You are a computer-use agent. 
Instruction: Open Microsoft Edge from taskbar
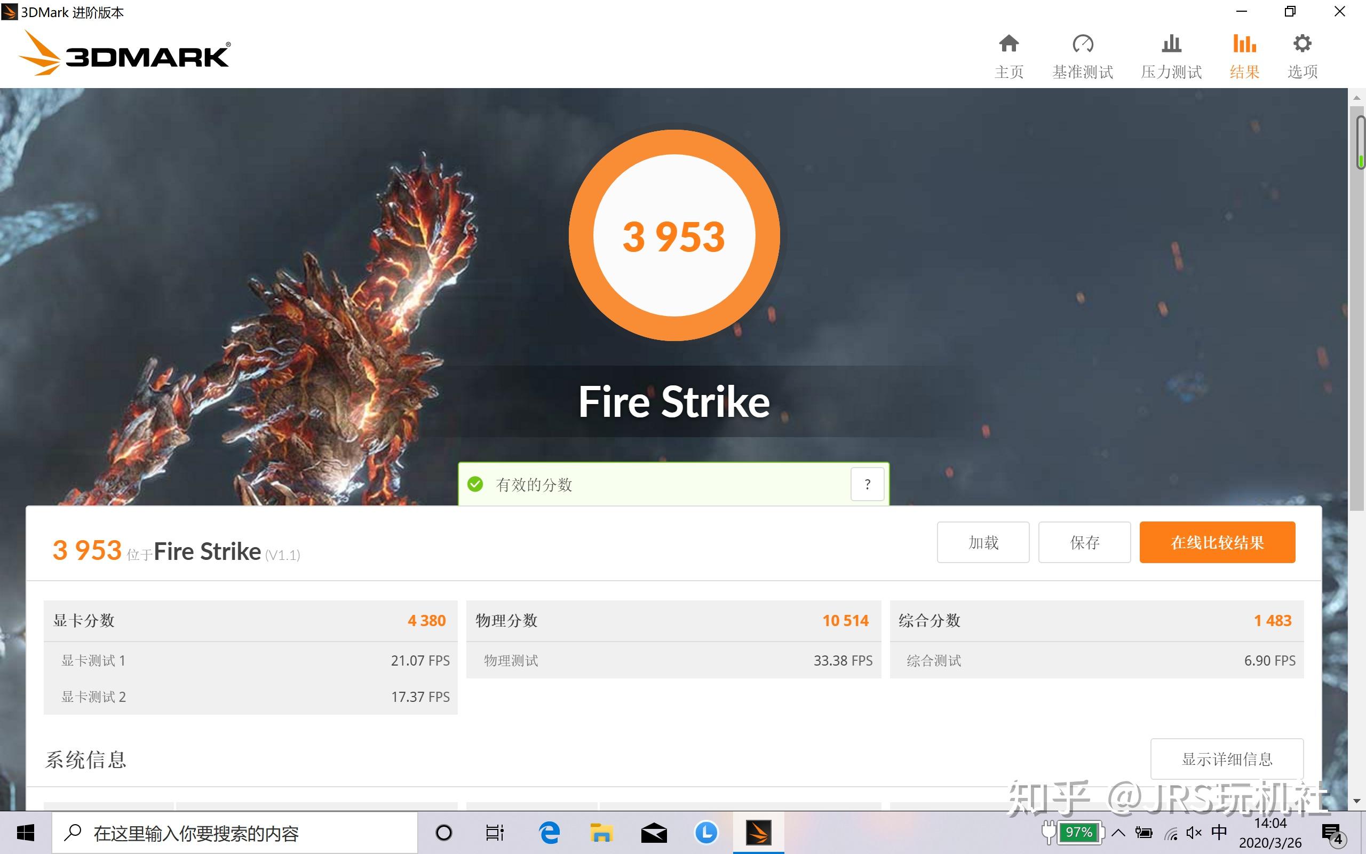point(549,833)
